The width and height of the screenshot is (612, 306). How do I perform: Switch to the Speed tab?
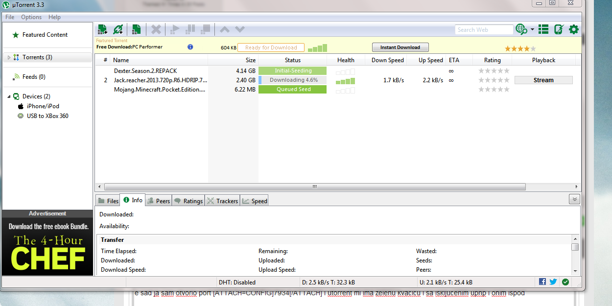point(255,201)
